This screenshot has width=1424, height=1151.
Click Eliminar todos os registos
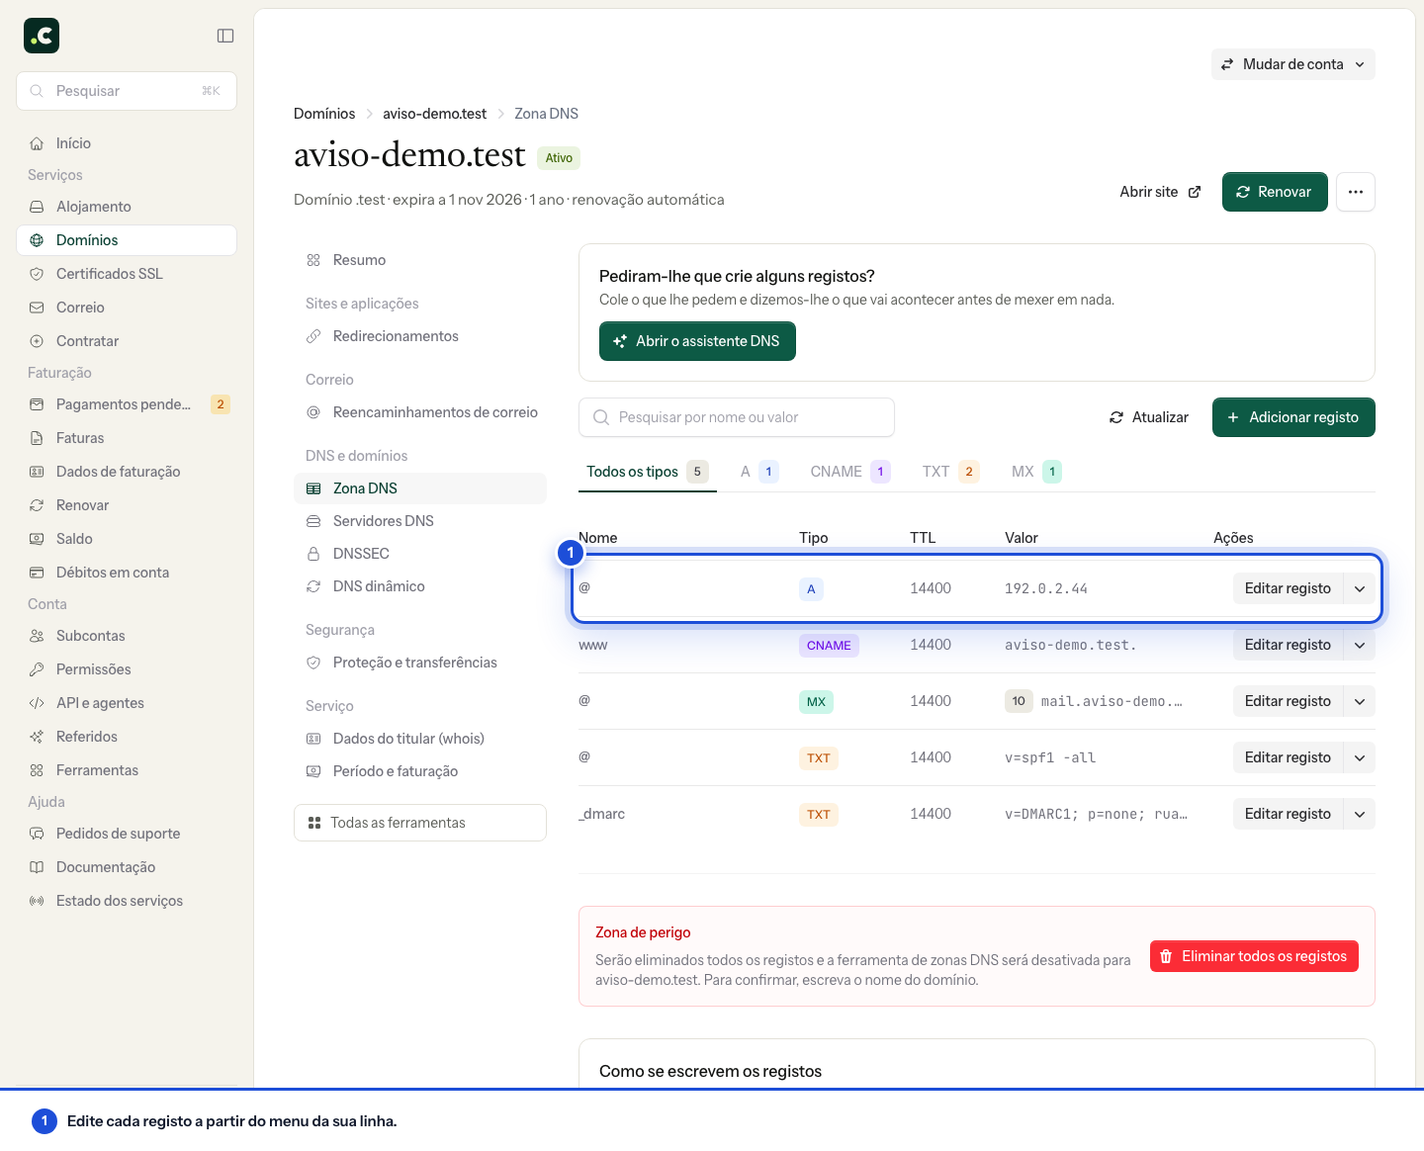(x=1254, y=956)
